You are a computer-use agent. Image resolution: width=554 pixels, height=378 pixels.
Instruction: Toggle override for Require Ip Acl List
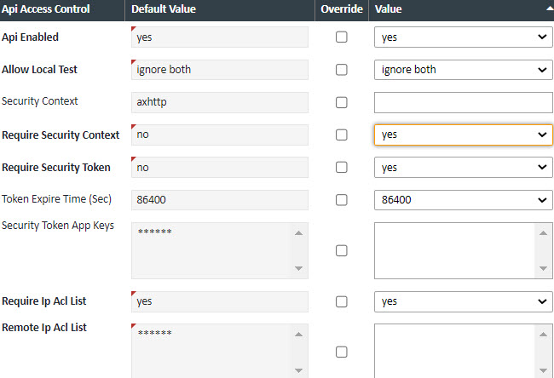(x=342, y=301)
